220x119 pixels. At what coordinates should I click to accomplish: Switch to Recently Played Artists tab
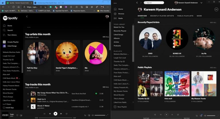tap(162, 16)
